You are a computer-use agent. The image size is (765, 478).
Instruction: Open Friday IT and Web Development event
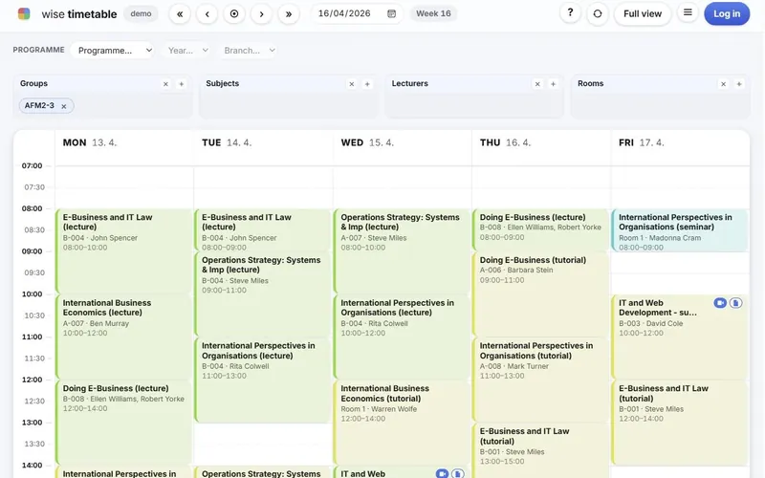(680, 337)
